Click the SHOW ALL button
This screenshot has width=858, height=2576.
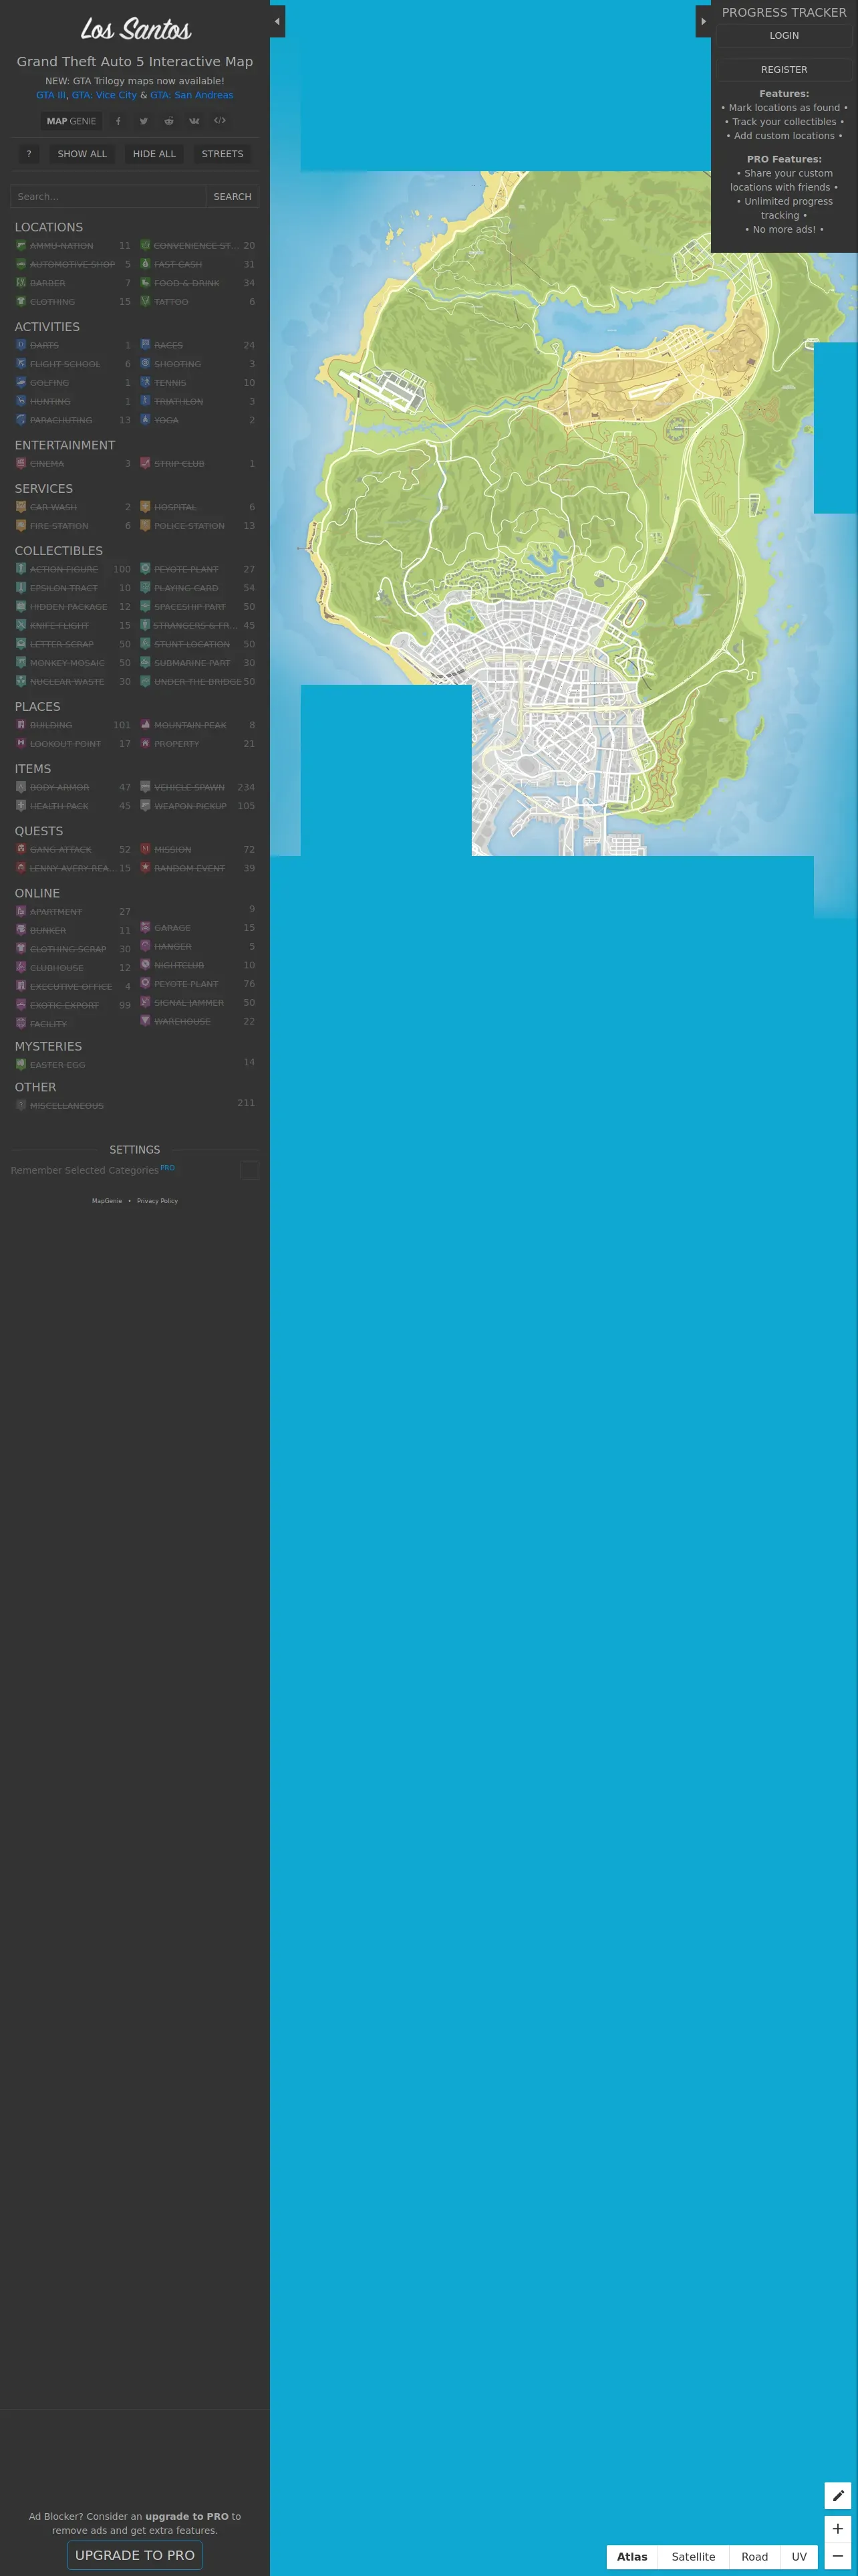point(82,154)
